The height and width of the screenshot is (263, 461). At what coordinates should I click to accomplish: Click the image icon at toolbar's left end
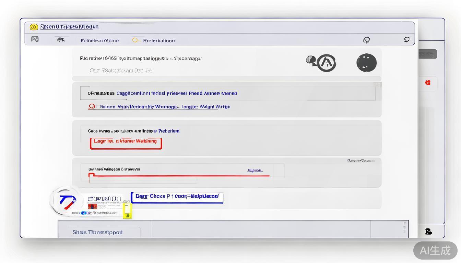coord(35,39)
